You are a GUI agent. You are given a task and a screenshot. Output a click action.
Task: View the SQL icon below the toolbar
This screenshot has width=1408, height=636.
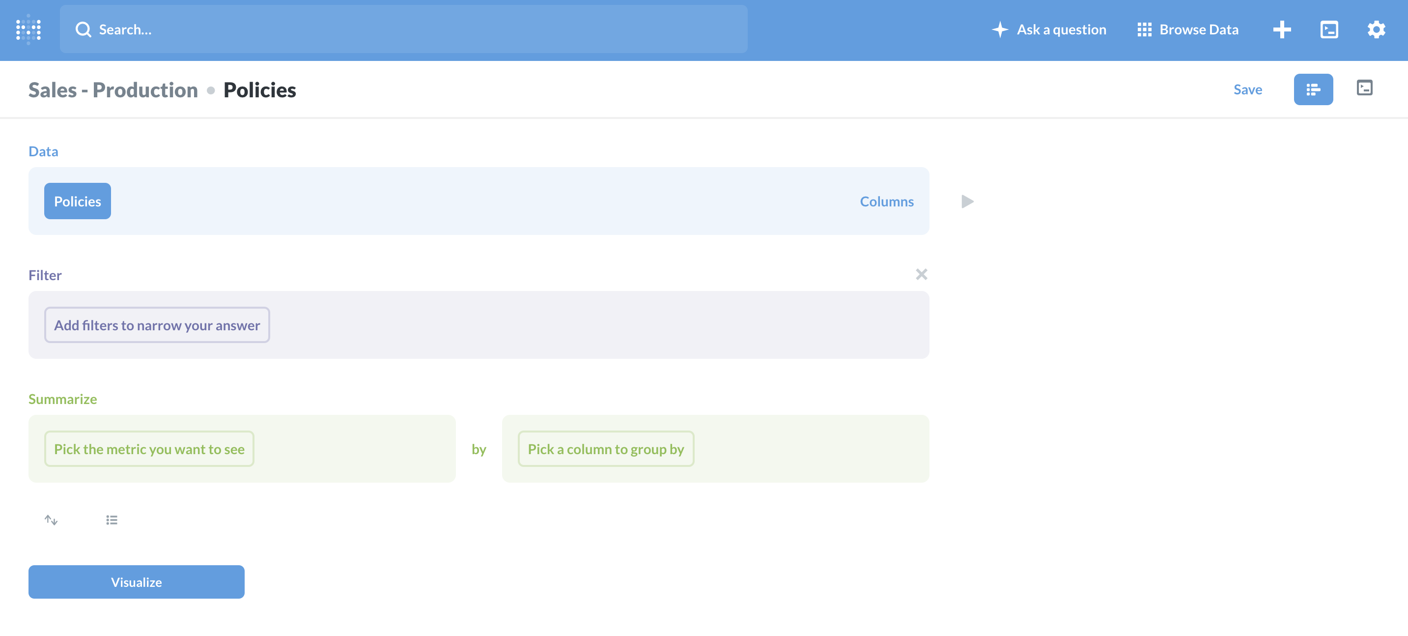(1364, 88)
